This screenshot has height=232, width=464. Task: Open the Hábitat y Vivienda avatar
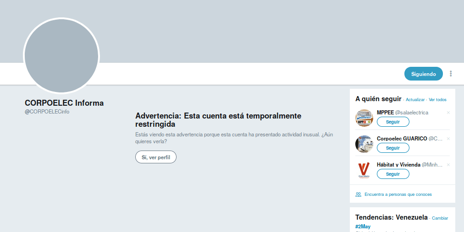(364, 170)
